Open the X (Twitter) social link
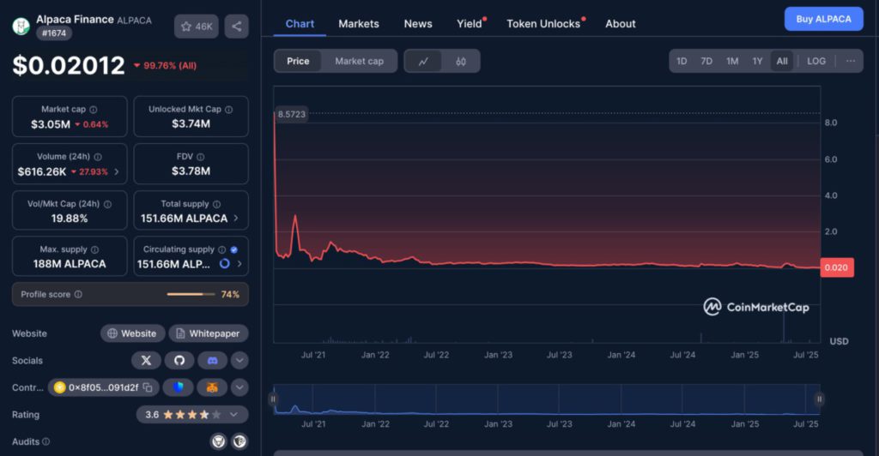Image resolution: width=879 pixels, height=456 pixels. [146, 360]
